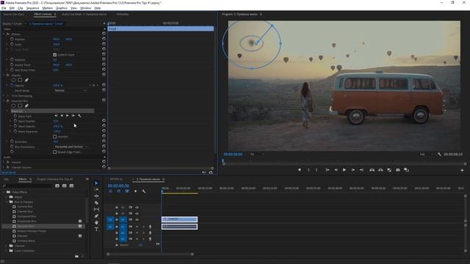Open the Window menu
Image resolution: width=470 pixels, height=264 pixels.
(85, 8)
